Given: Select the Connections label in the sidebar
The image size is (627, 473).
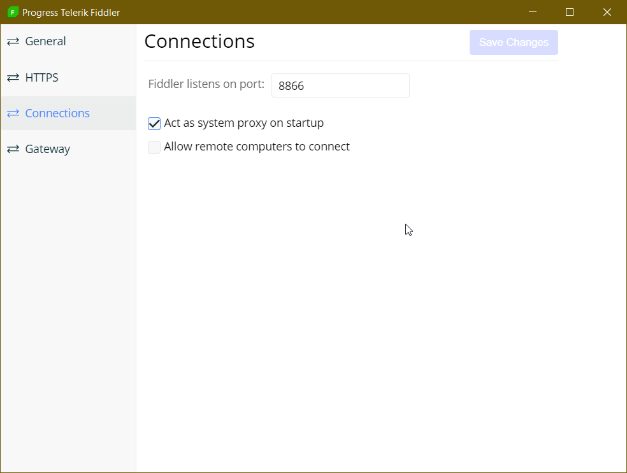Looking at the screenshot, I should click(57, 113).
